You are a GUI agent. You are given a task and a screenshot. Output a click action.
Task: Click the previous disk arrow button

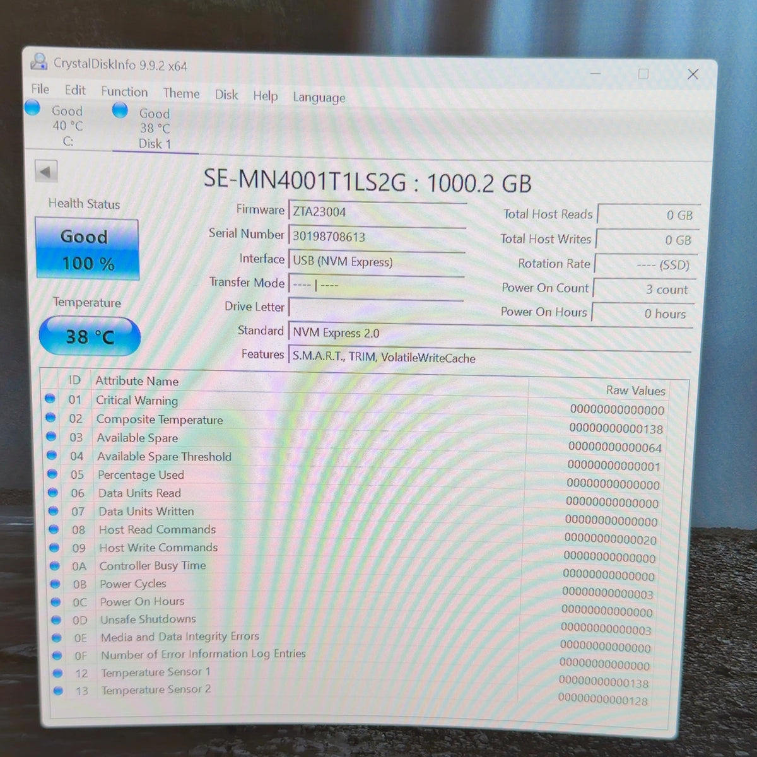coord(45,172)
